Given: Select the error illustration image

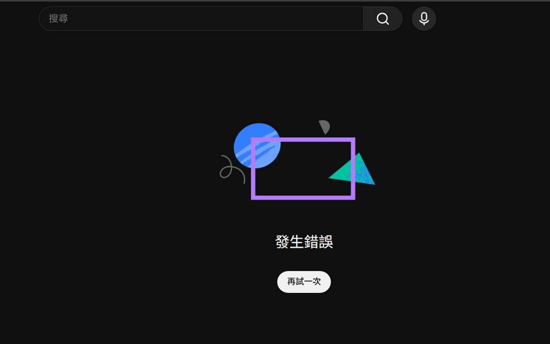Looking at the screenshot, I should [x=302, y=162].
